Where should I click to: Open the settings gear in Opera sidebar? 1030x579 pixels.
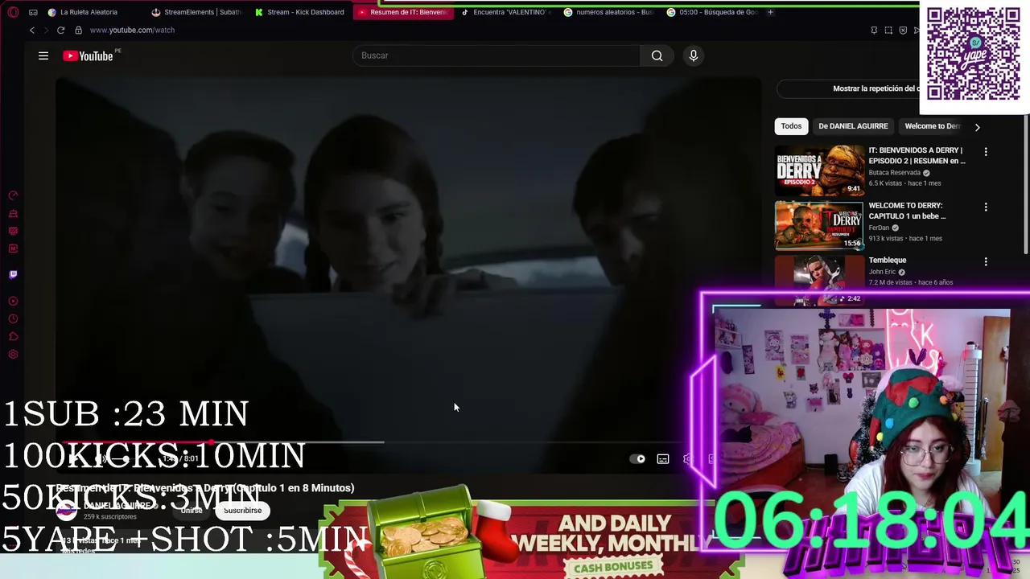tap(13, 354)
